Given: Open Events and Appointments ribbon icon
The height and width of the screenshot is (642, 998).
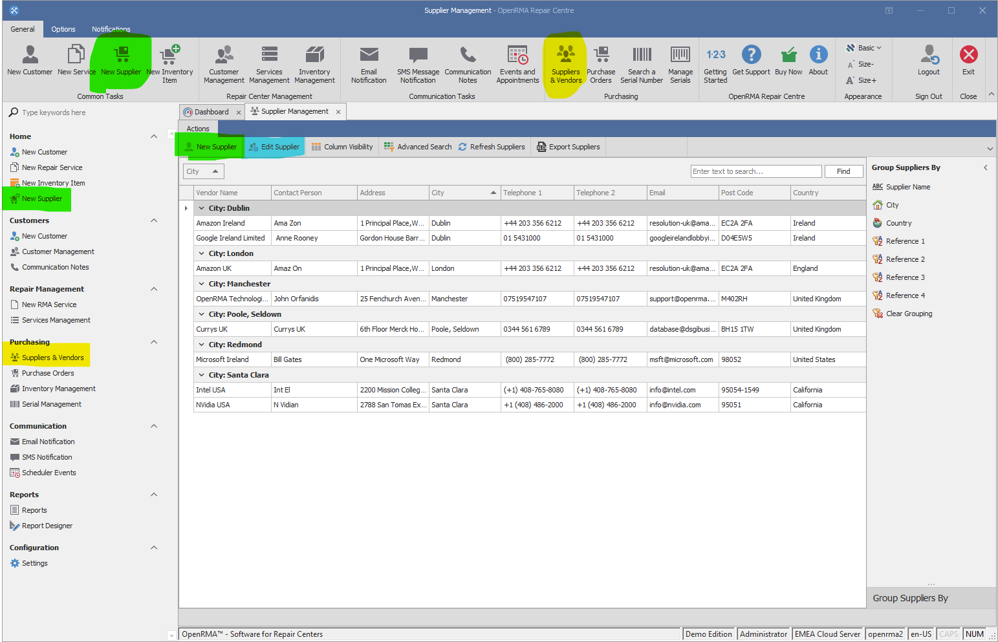Looking at the screenshot, I should pyautogui.click(x=517, y=63).
